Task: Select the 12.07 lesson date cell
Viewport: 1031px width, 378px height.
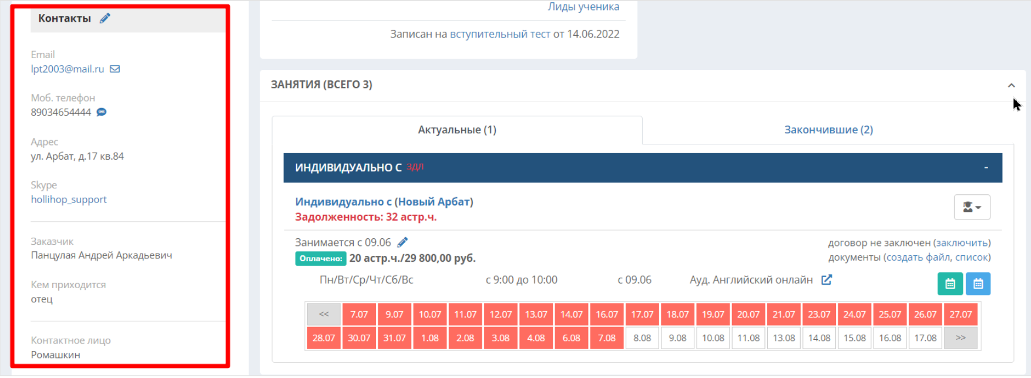Action: 501,314
